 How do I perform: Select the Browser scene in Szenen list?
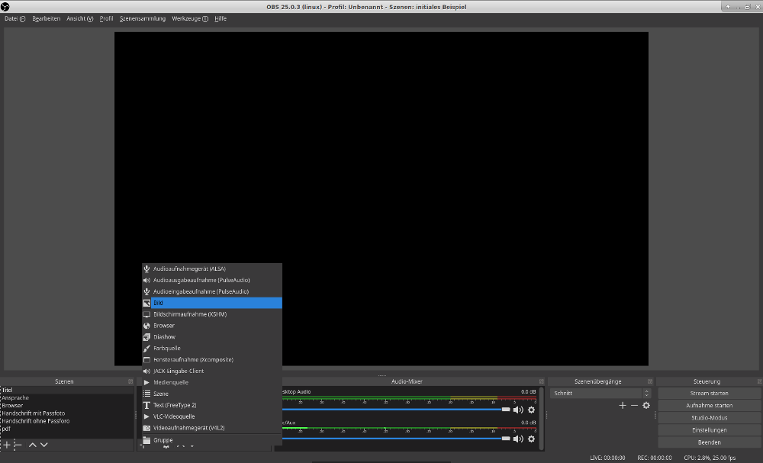(67, 406)
